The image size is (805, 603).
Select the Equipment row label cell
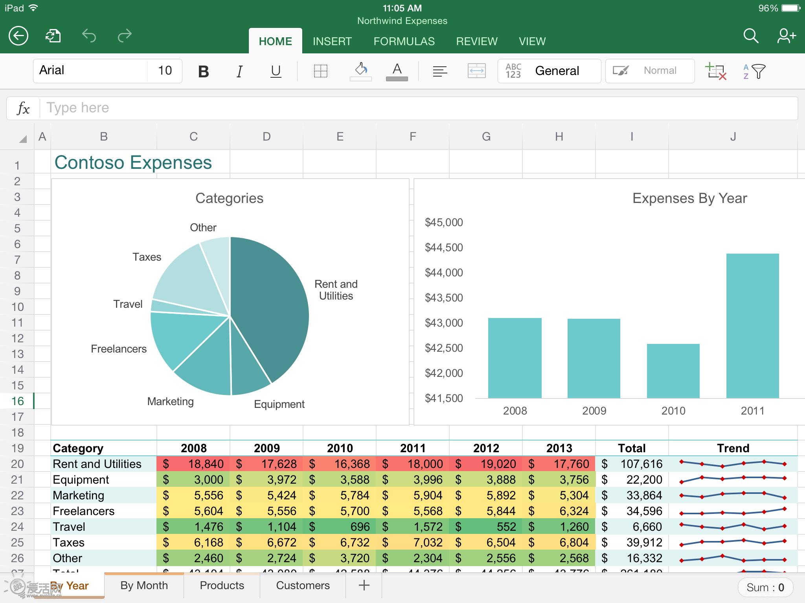coord(104,479)
